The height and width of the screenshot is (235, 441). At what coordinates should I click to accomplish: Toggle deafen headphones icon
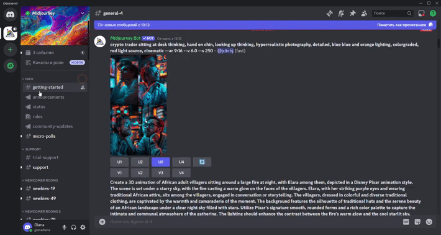pos(74,227)
